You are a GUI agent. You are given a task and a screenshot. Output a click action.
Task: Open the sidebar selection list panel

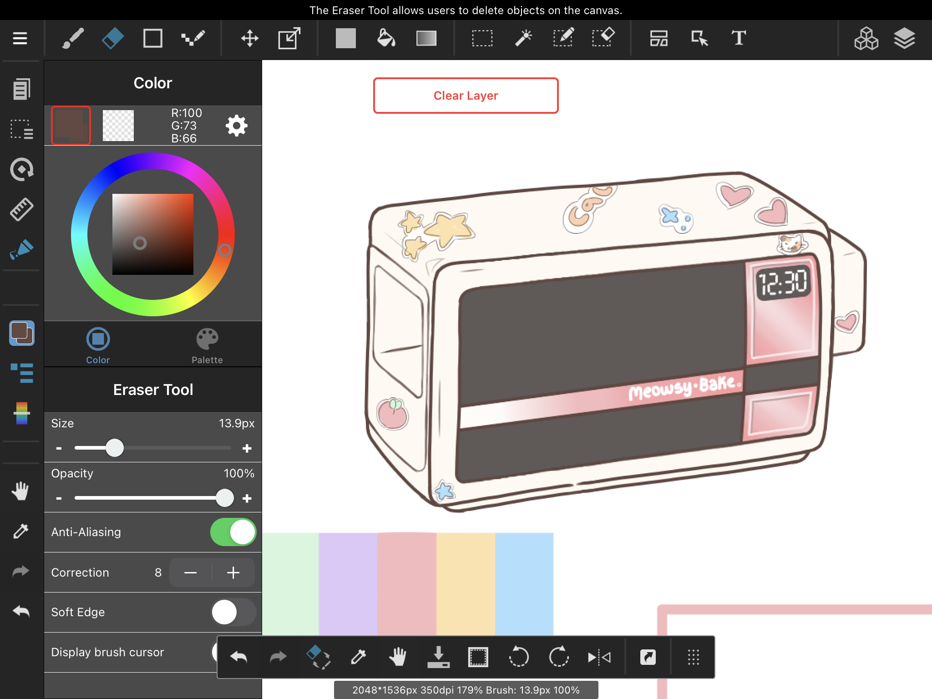coord(21,129)
